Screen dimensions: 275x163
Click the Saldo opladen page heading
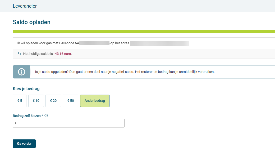point(31,22)
